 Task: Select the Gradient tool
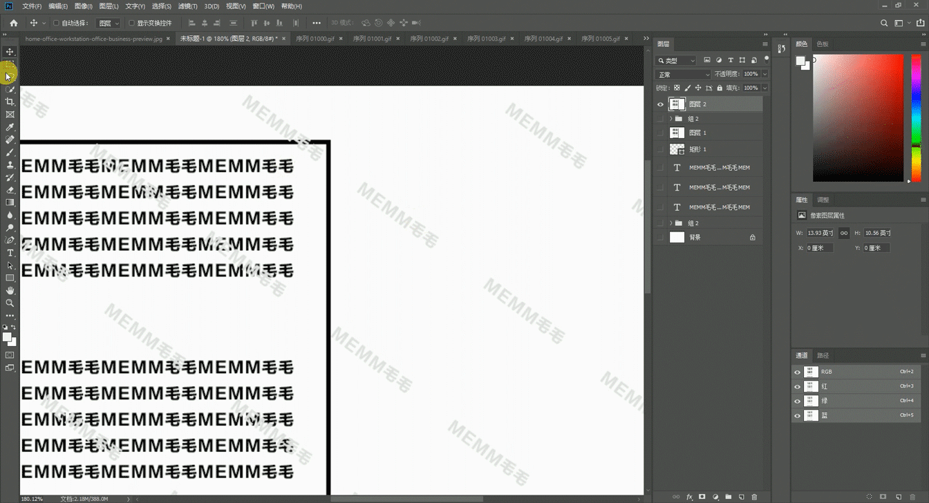click(x=10, y=202)
